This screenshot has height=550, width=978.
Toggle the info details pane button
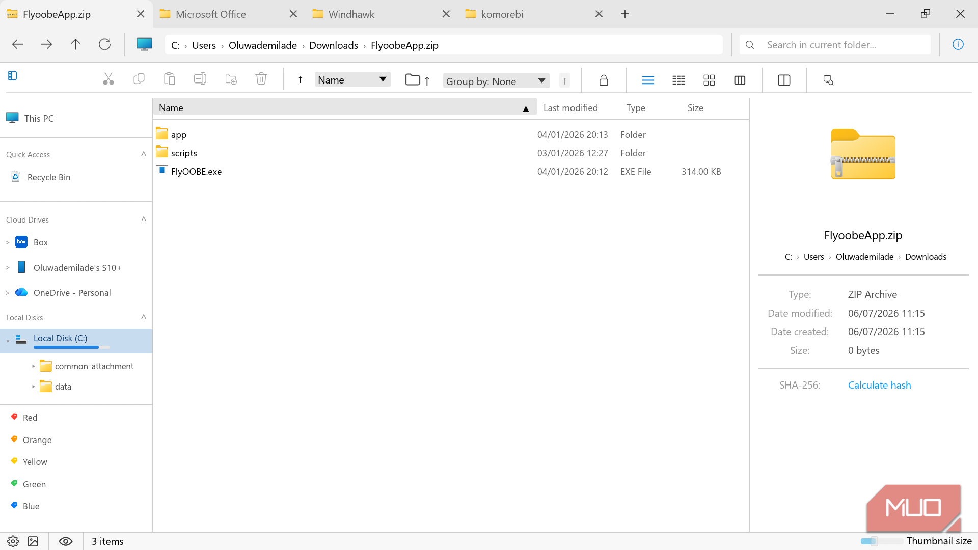pos(958,45)
